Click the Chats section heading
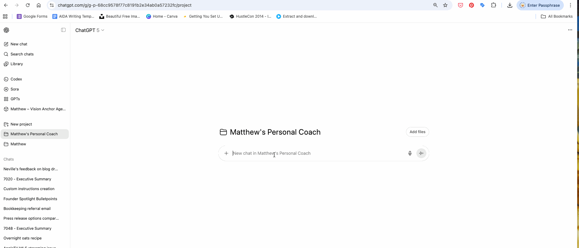579x248 pixels. point(9,159)
